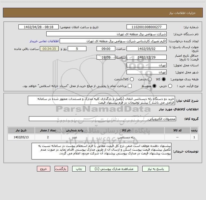The height and width of the screenshot is (200, 206).
Task: Click the خروج exit button
Action: point(44,169)
